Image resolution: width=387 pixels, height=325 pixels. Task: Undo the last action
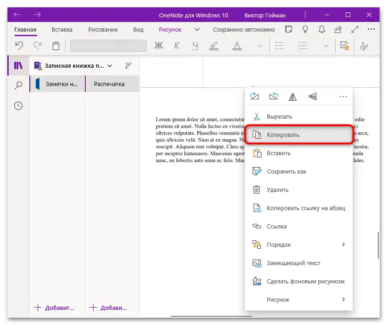[x=19, y=46]
